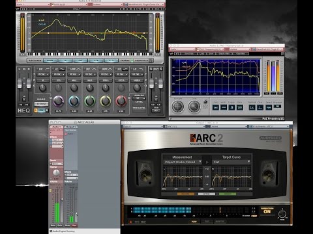Click the second large knob in PAZ Frequency

tap(194, 107)
